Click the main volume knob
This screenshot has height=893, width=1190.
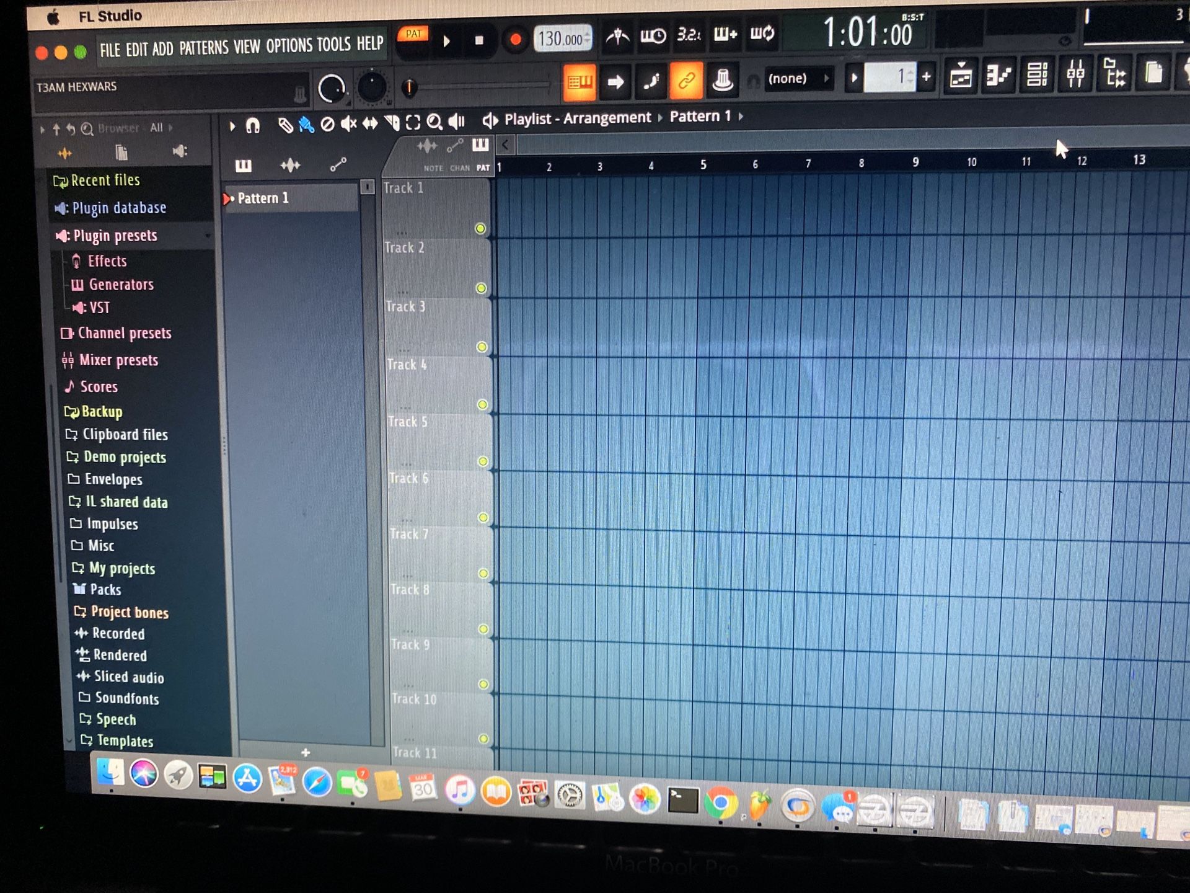[x=332, y=88]
